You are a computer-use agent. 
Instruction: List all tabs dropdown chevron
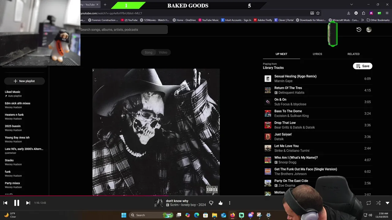tap(352, 5)
